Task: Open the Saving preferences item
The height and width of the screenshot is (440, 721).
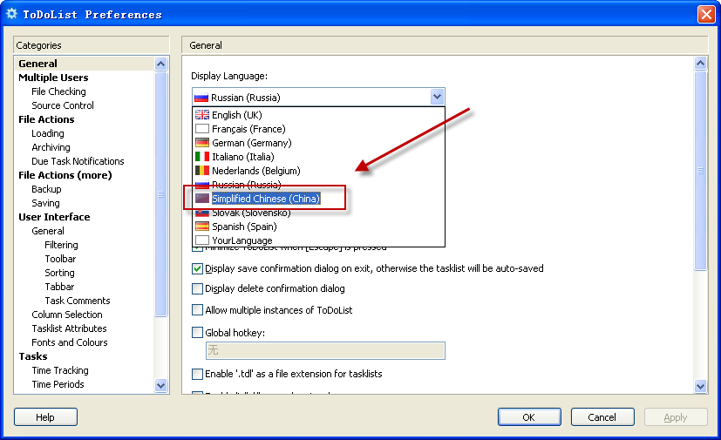Action: point(45,203)
